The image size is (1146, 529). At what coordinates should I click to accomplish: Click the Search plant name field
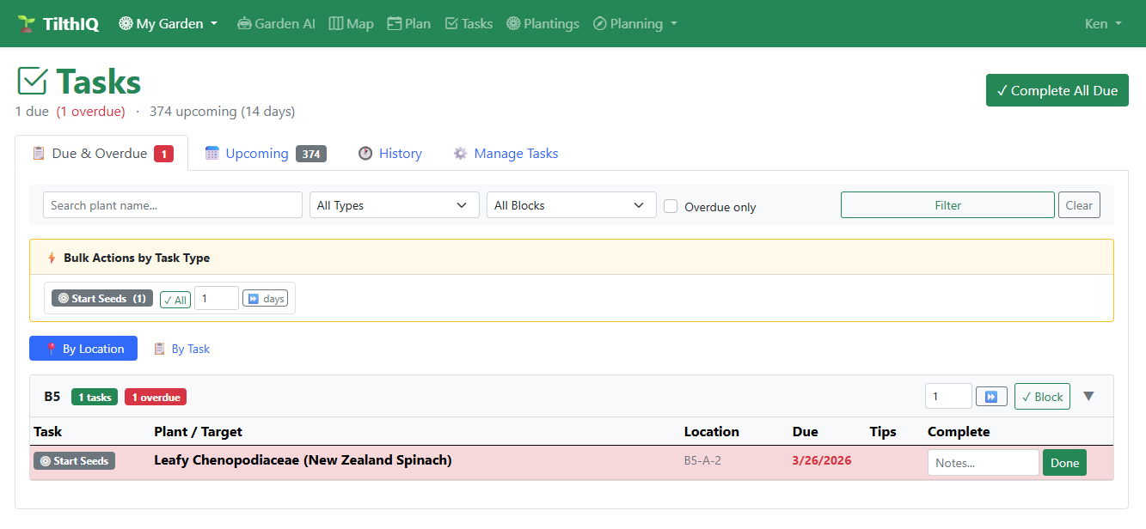[x=173, y=205]
